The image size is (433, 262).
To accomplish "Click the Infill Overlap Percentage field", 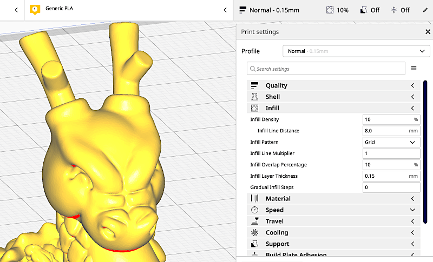I will tap(391, 165).
